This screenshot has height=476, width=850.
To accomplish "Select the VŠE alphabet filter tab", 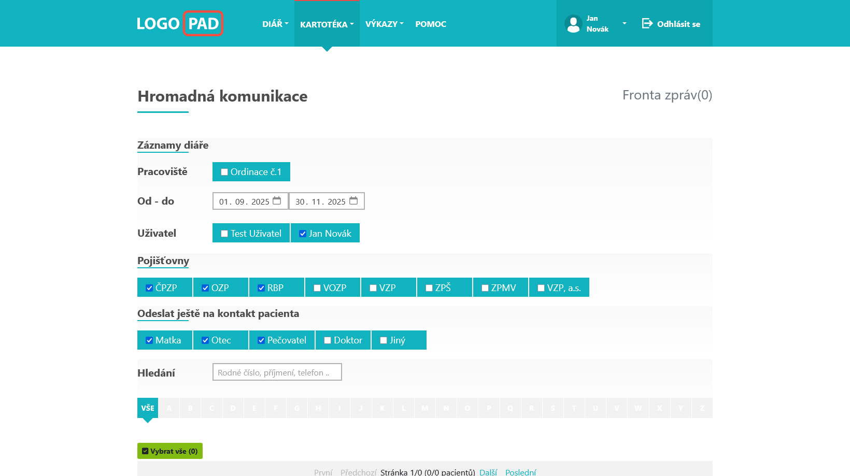I will tap(148, 408).
